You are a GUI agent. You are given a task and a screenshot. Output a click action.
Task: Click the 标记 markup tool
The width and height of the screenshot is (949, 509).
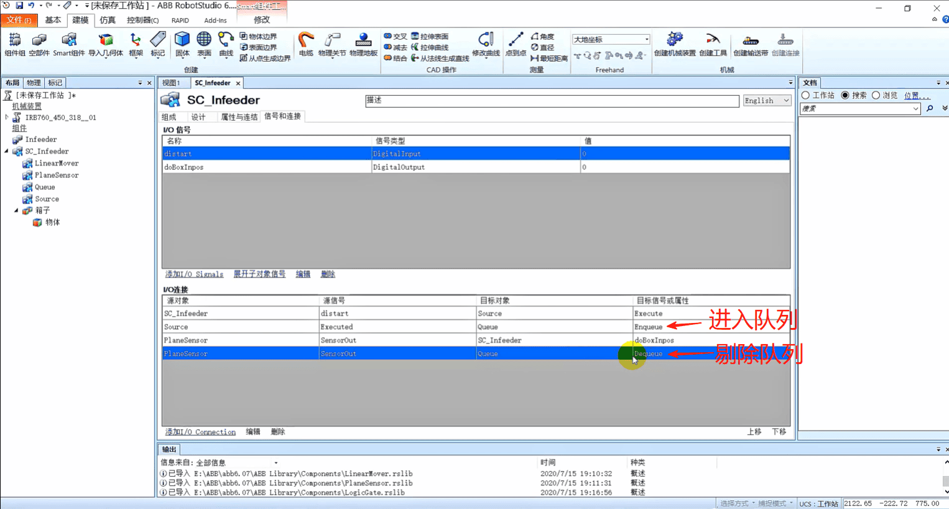[x=157, y=45]
